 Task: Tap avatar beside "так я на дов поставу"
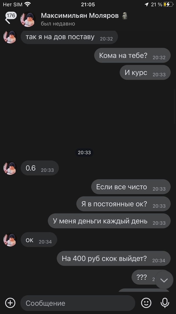[10, 37]
